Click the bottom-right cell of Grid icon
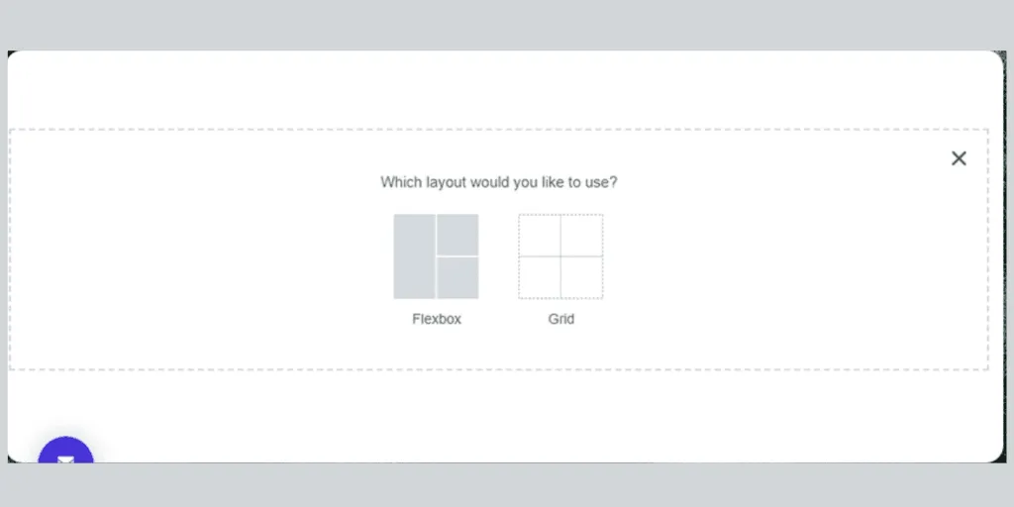Viewport: 1014px width, 507px height. [x=581, y=277]
